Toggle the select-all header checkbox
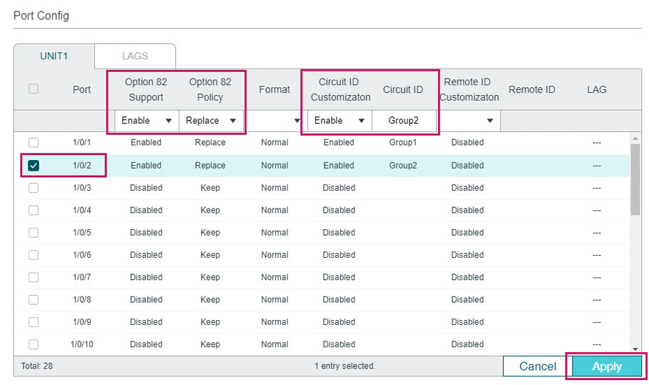This screenshot has height=385, width=649. (34, 89)
